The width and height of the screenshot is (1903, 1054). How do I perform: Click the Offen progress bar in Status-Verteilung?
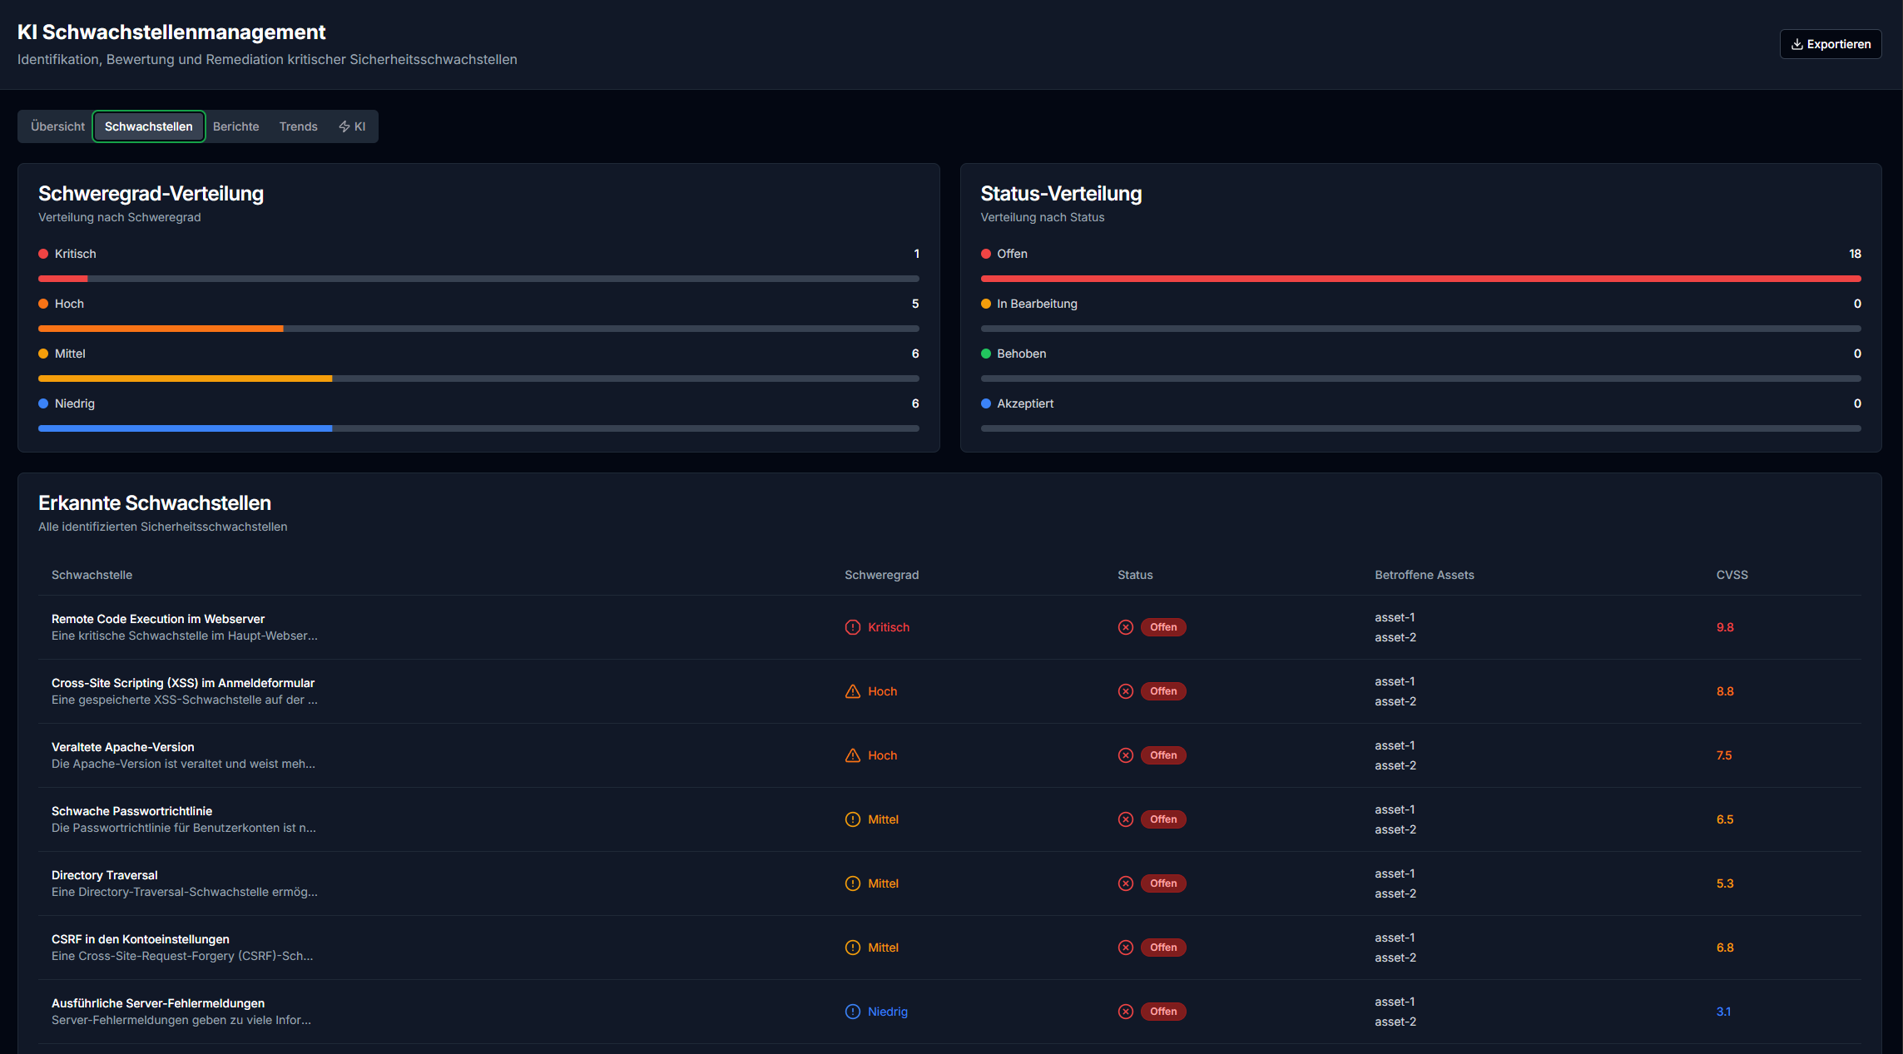[x=1420, y=278]
